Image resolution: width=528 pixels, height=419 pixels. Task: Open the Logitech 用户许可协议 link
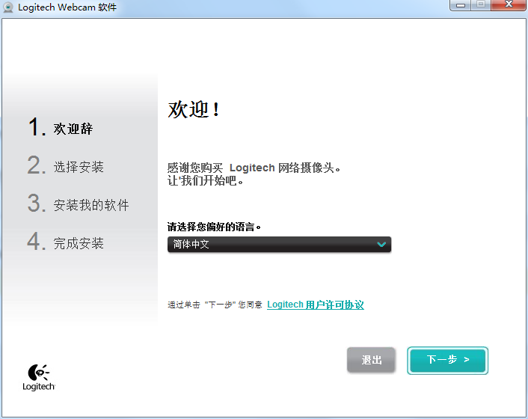(x=315, y=305)
